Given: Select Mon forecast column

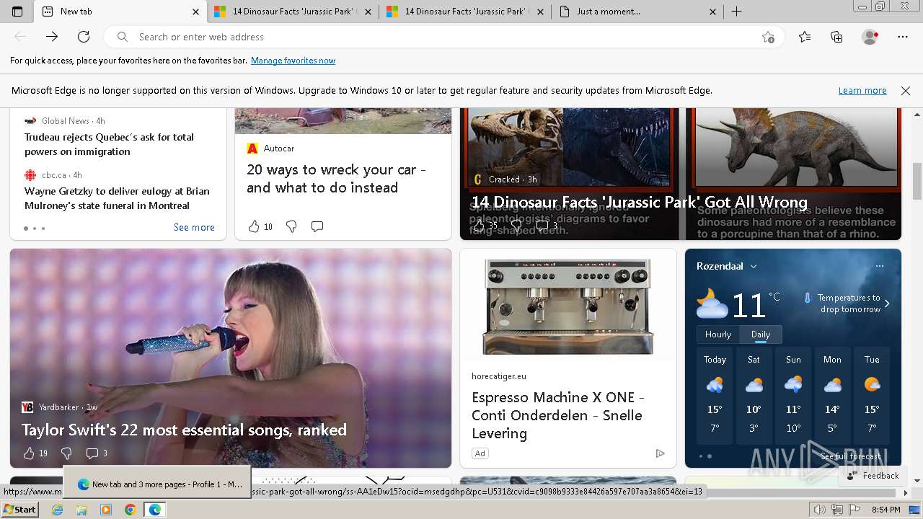Looking at the screenshot, I should [832, 397].
